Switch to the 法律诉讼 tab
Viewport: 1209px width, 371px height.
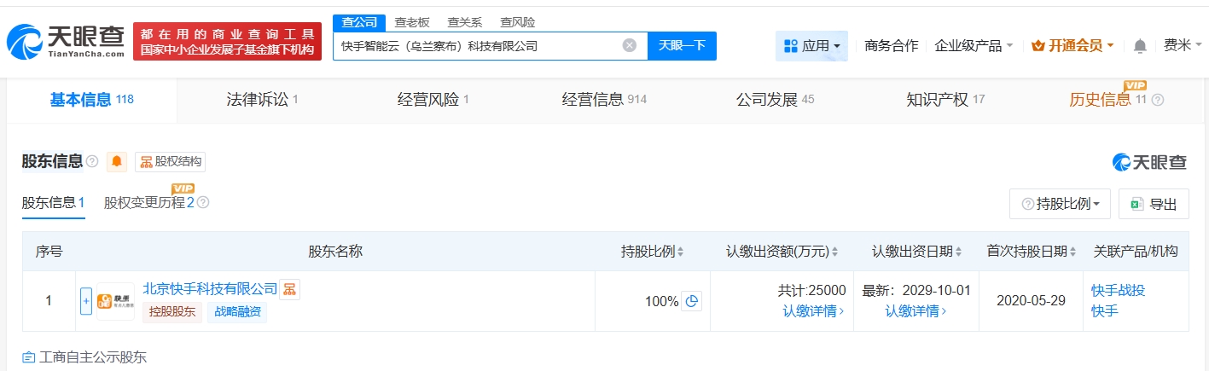click(261, 100)
